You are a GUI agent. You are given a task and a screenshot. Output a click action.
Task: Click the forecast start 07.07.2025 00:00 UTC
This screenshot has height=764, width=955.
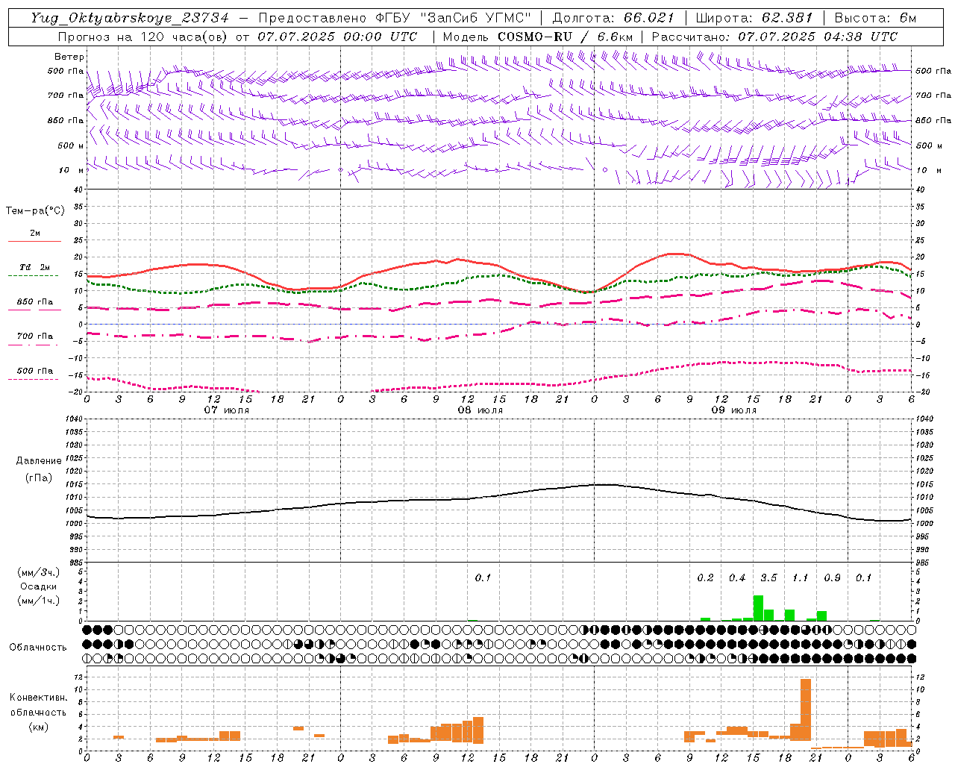tap(337, 37)
